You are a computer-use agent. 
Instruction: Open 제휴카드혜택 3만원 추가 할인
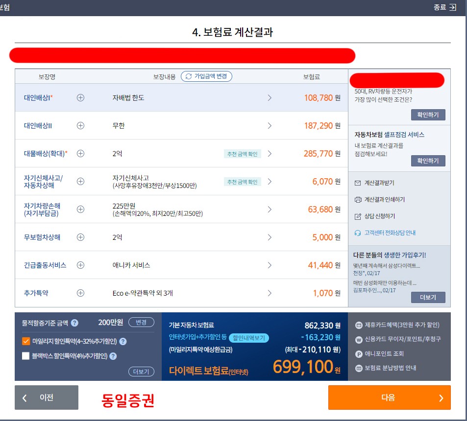(x=397, y=325)
